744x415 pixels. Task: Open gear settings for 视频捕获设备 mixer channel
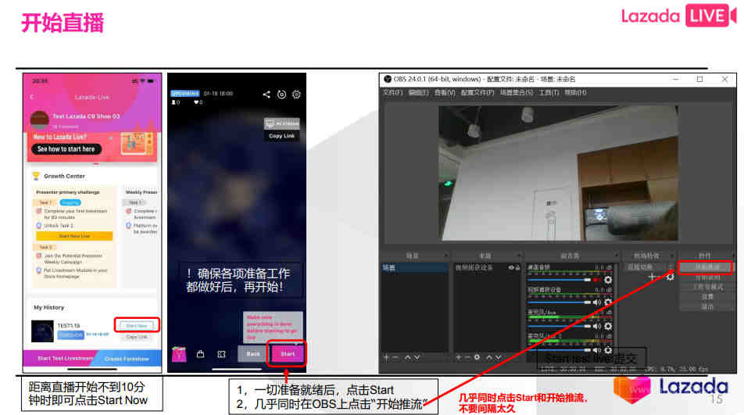click(608, 302)
